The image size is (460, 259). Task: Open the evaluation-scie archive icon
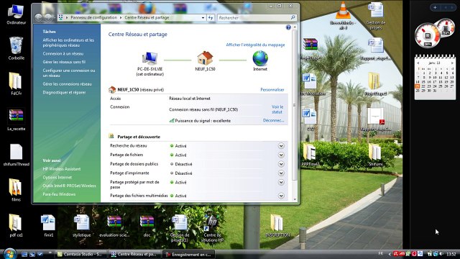(x=114, y=225)
